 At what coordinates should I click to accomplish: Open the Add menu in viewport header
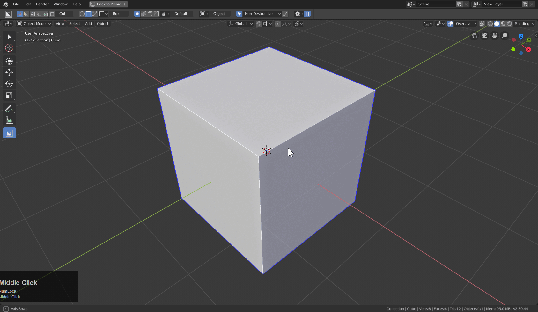tap(88, 24)
